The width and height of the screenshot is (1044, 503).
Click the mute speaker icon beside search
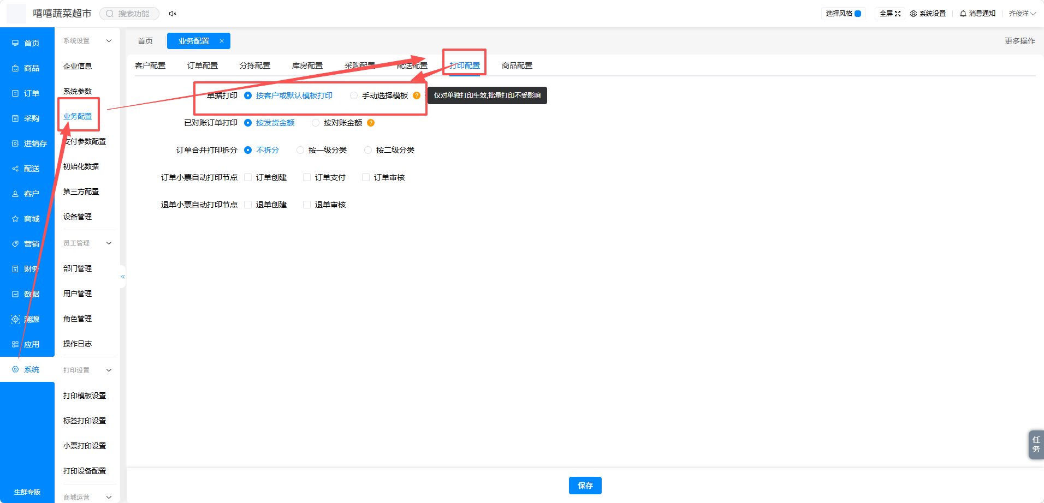point(173,14)
